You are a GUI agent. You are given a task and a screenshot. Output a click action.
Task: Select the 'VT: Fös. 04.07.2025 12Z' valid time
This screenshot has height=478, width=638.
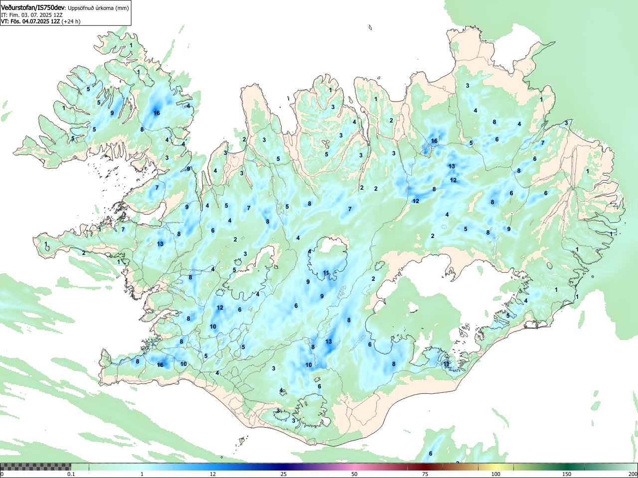tap(30, 21)
